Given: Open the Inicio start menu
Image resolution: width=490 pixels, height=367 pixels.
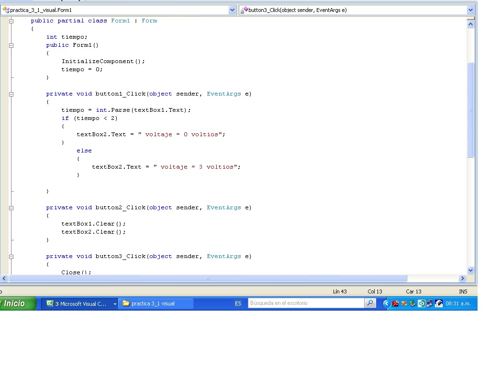Looking at the screenshot, I should coord(17,303).
